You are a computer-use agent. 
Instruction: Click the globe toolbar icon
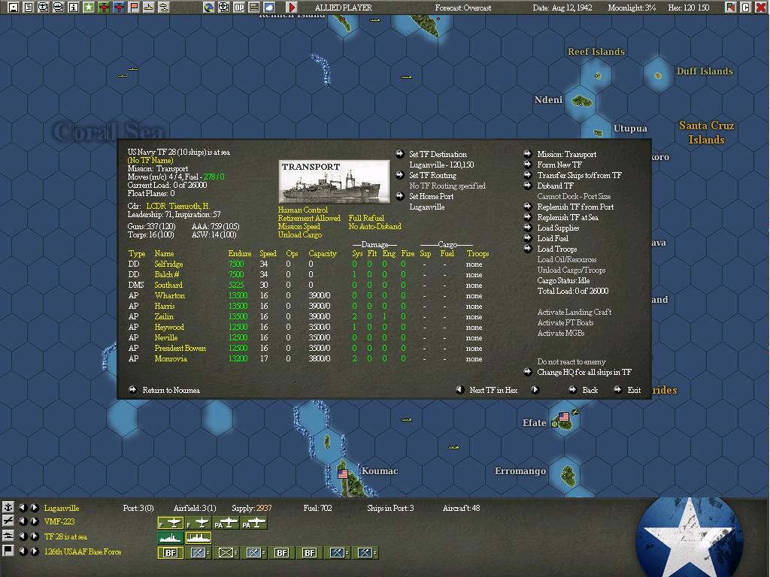209,8
